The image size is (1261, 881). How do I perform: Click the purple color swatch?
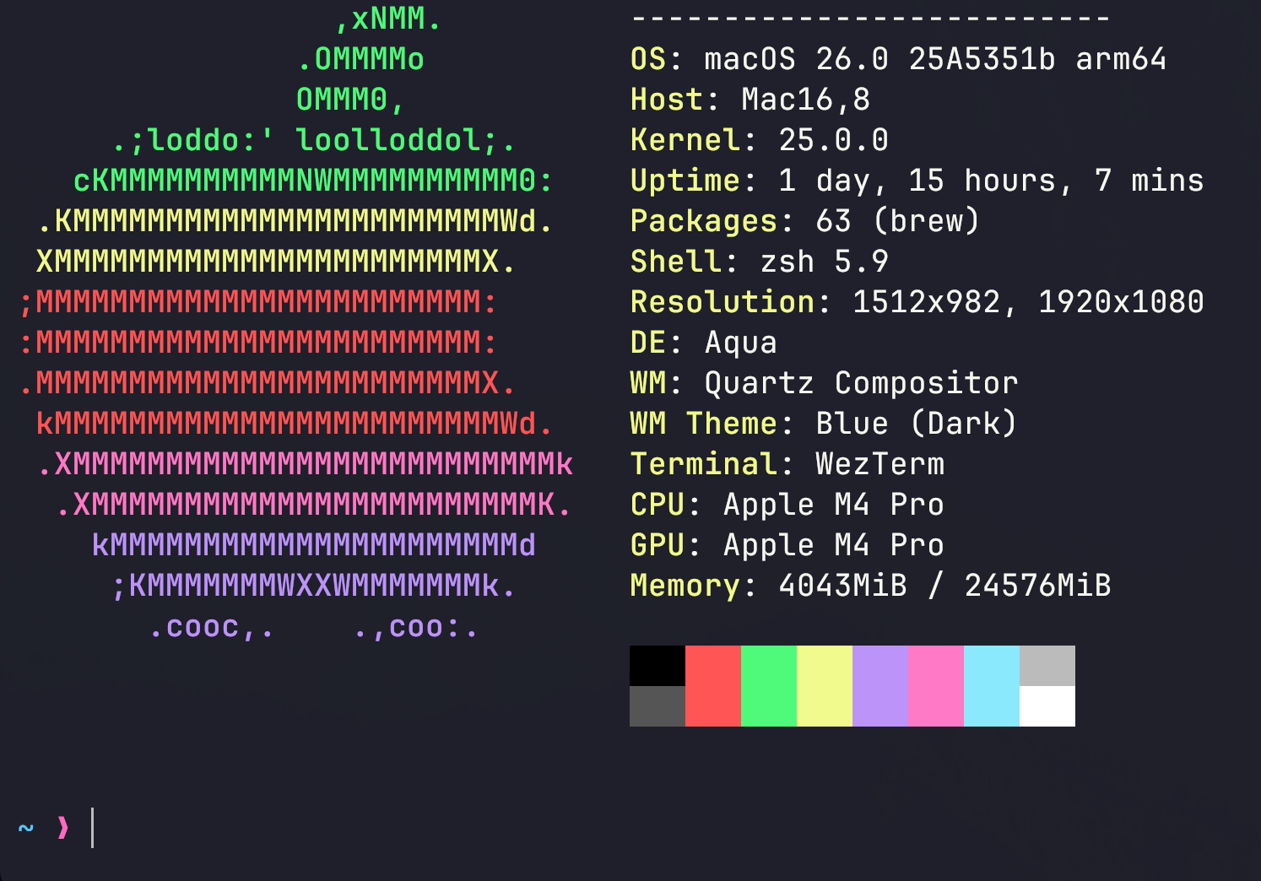click(880, 686)
